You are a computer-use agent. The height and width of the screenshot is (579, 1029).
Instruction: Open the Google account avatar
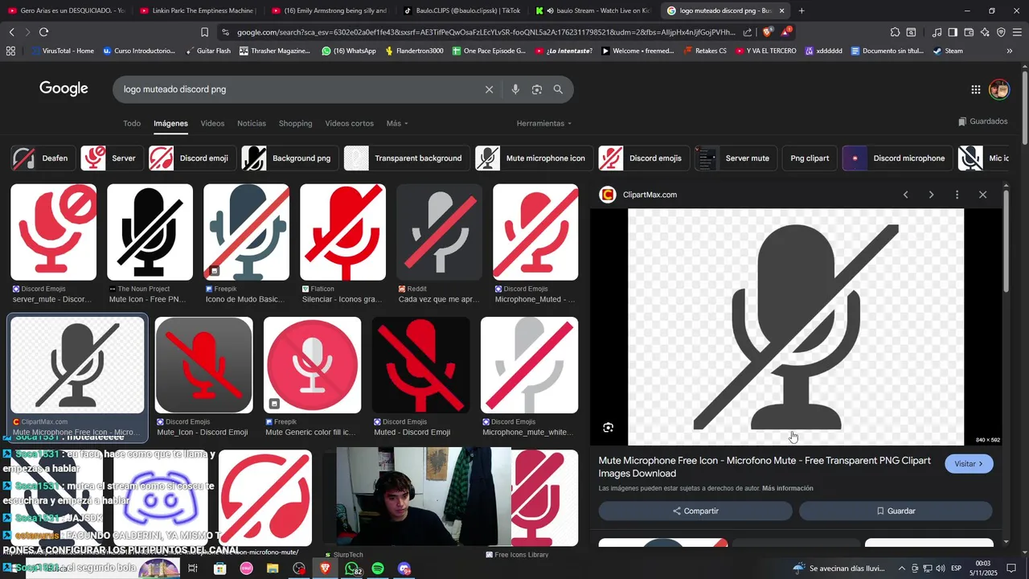pos(999,89)
